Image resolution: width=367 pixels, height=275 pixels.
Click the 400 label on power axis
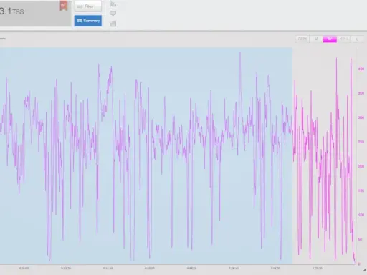[361, 69]
